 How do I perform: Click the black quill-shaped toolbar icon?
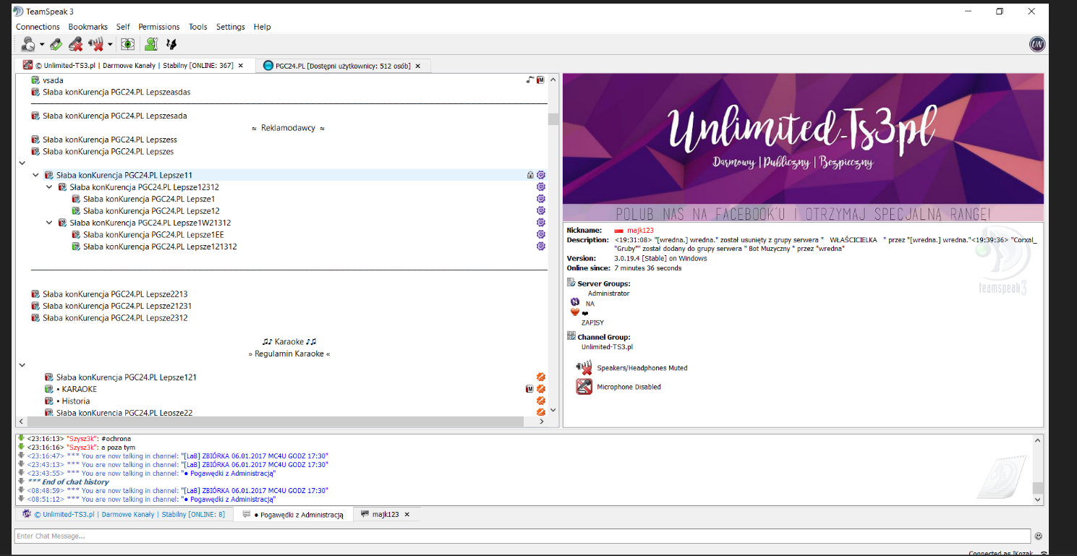pyautogui.click(x=171, y=44)
